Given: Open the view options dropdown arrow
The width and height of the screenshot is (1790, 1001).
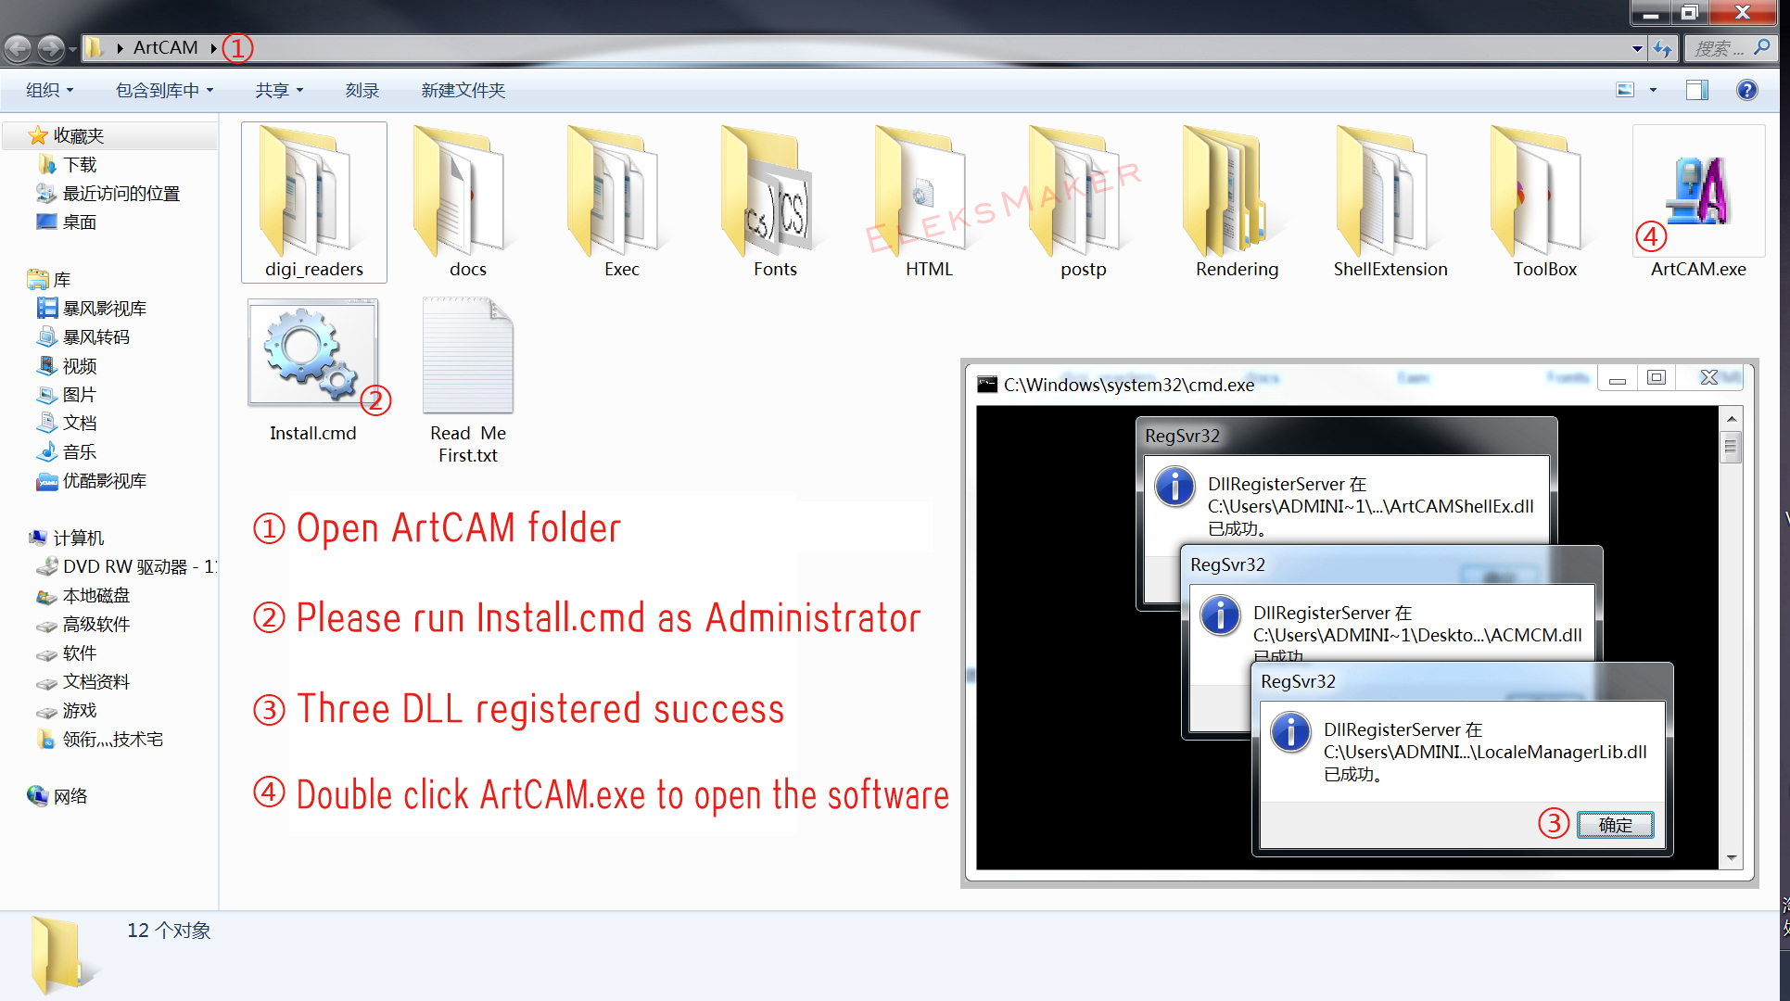Looking at the screenshot, I should coord(1653,90).
